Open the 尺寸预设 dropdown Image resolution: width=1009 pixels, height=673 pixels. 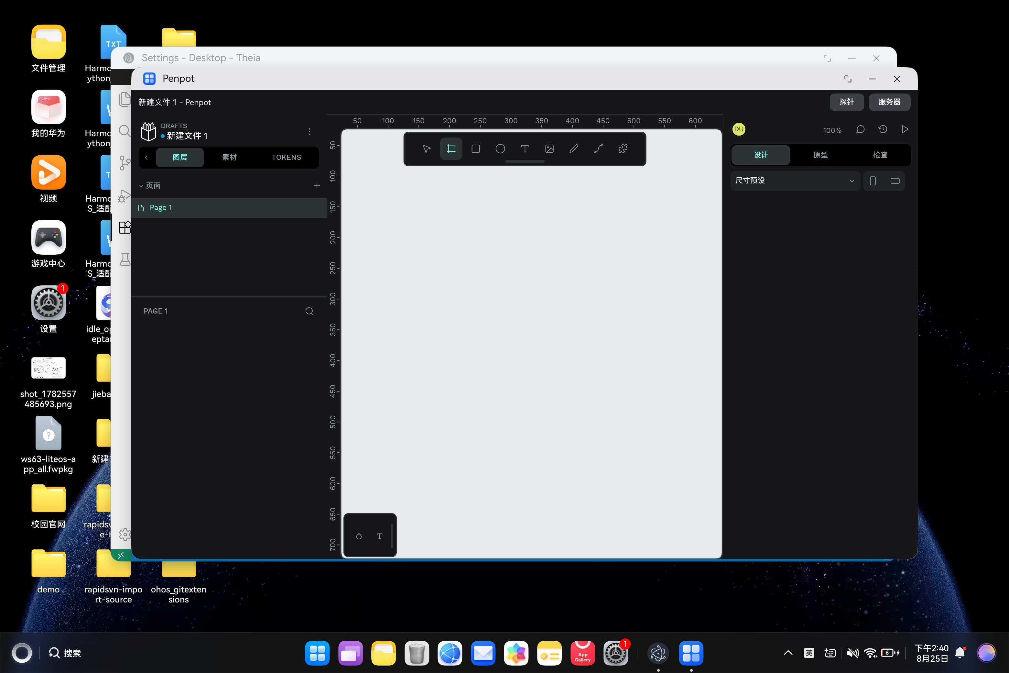(x=795, y=181)
